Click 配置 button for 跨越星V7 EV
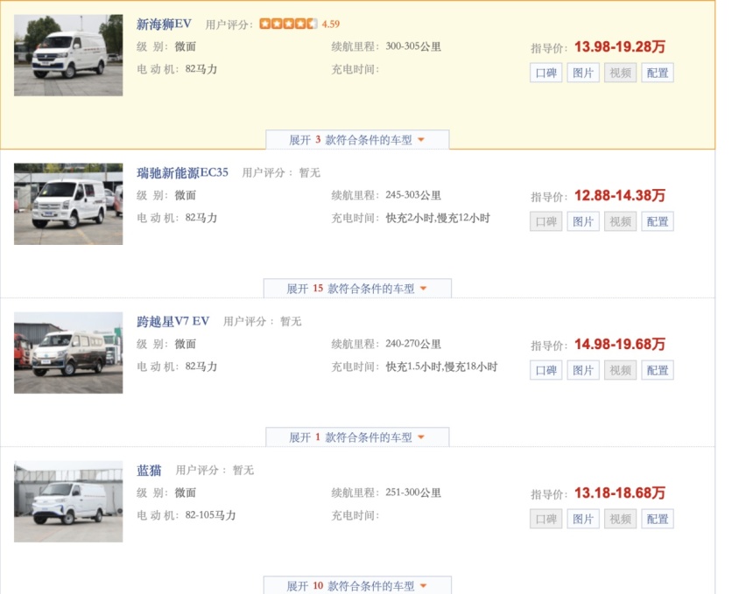 pyautogui.click(x=657, y=370)
